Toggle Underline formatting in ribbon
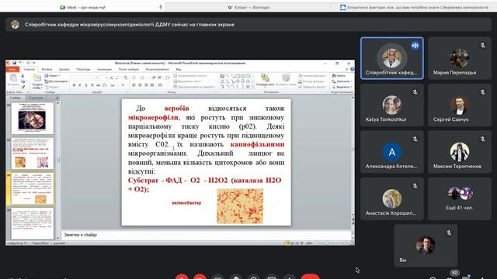Image resolution: width=497 pixels, height=279 pixels. tap(86, 85)
